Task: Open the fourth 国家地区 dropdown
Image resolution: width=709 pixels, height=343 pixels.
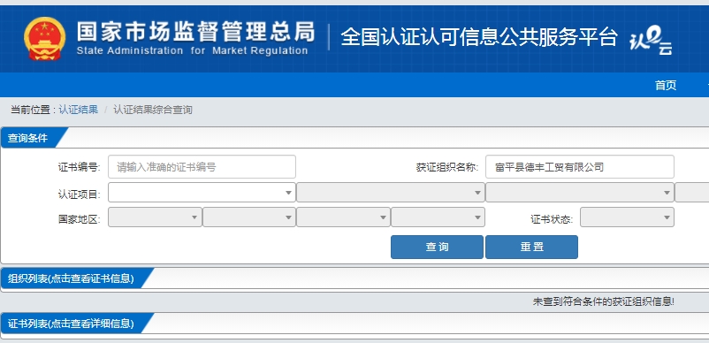Action: pyautogui.click(x=438, y=217)
